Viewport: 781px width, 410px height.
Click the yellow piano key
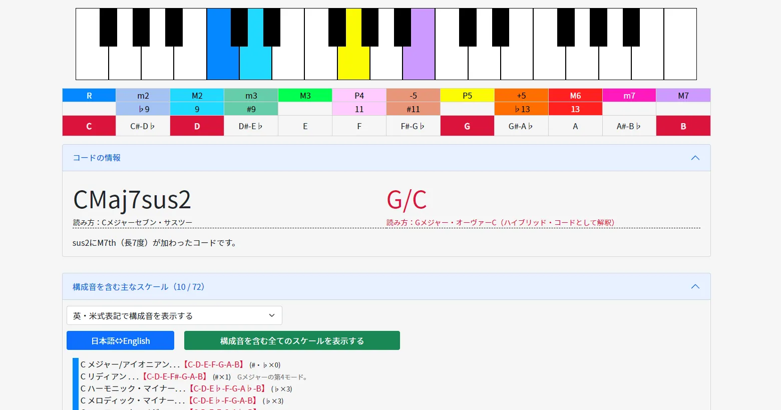click(353, 63)
